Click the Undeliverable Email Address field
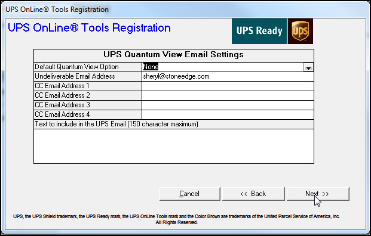Image resolution: width=371 pixels, height=236 pixels. click(x=228, y=76)
